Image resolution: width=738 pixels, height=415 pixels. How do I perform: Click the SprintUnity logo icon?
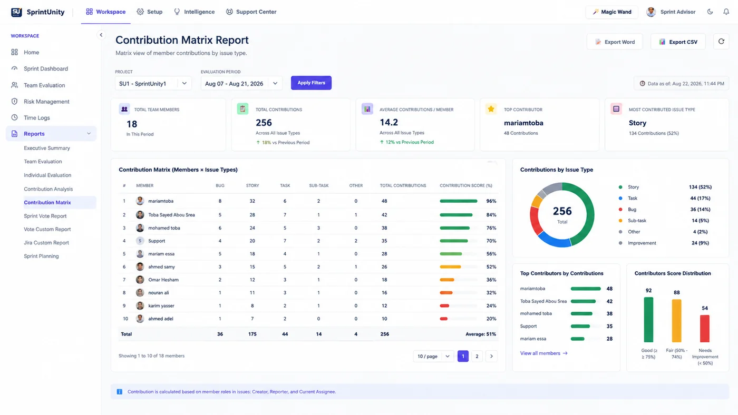pos(16,12)
